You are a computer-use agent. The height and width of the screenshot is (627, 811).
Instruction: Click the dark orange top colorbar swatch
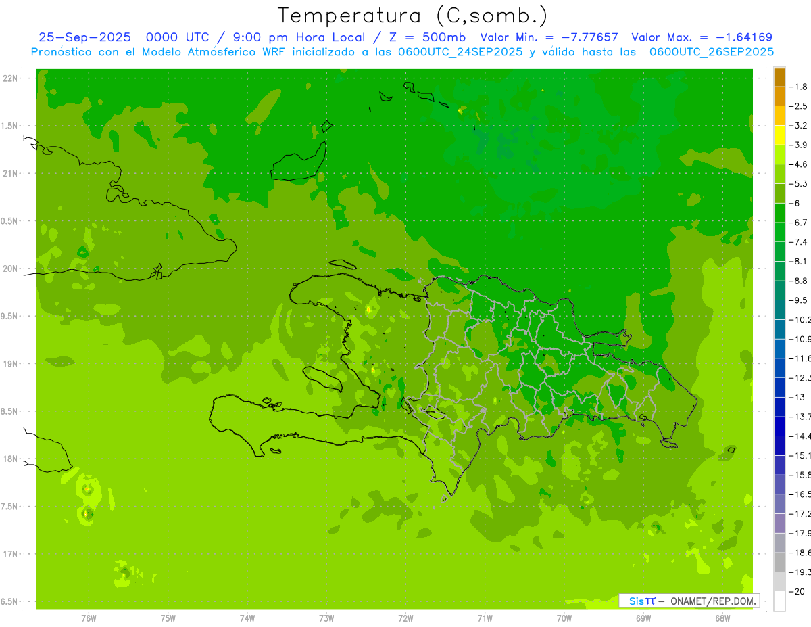(779, 77)
